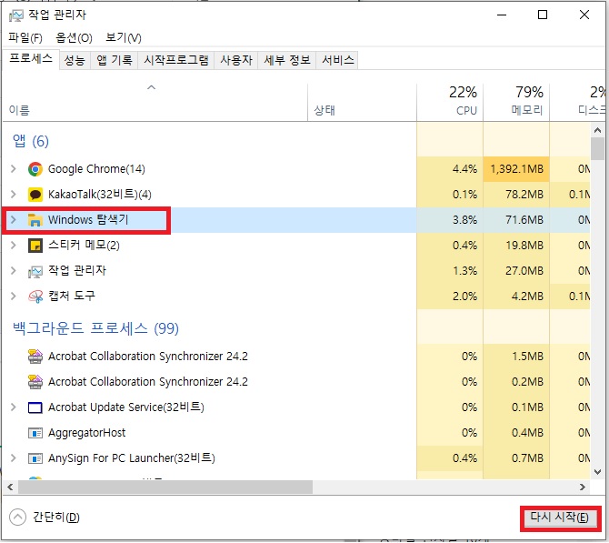Click the horizontal scrollbar thumb
This screenshot has width=609, height=543.
(x=165, y=488)
